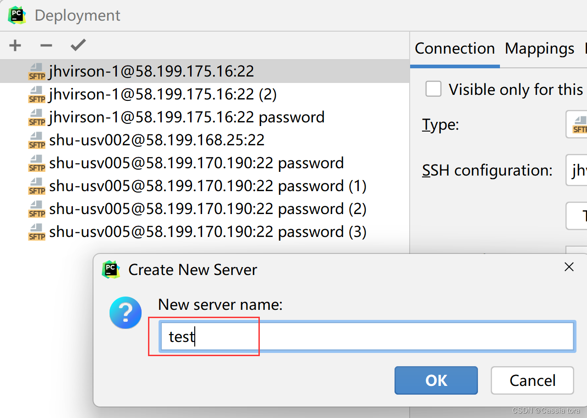Screen dimensions: 587x418
Task: Toggle Visible only for this project checkbox
Action: pos(433,89)
